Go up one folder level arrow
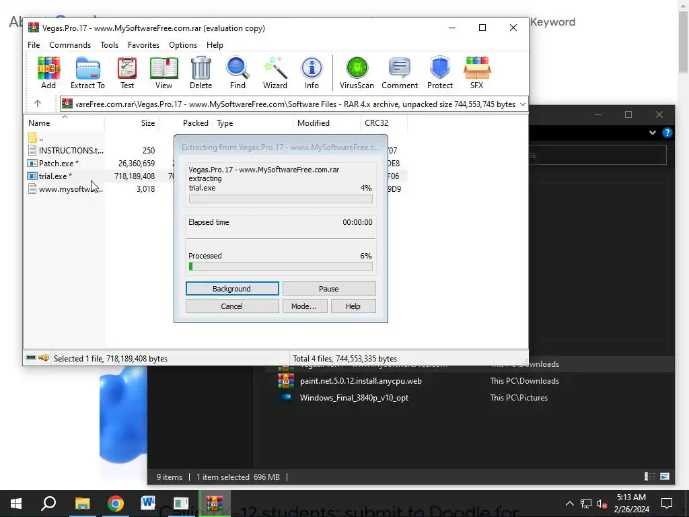The width and height of the screenshot is (689, 517). (38, 104)
